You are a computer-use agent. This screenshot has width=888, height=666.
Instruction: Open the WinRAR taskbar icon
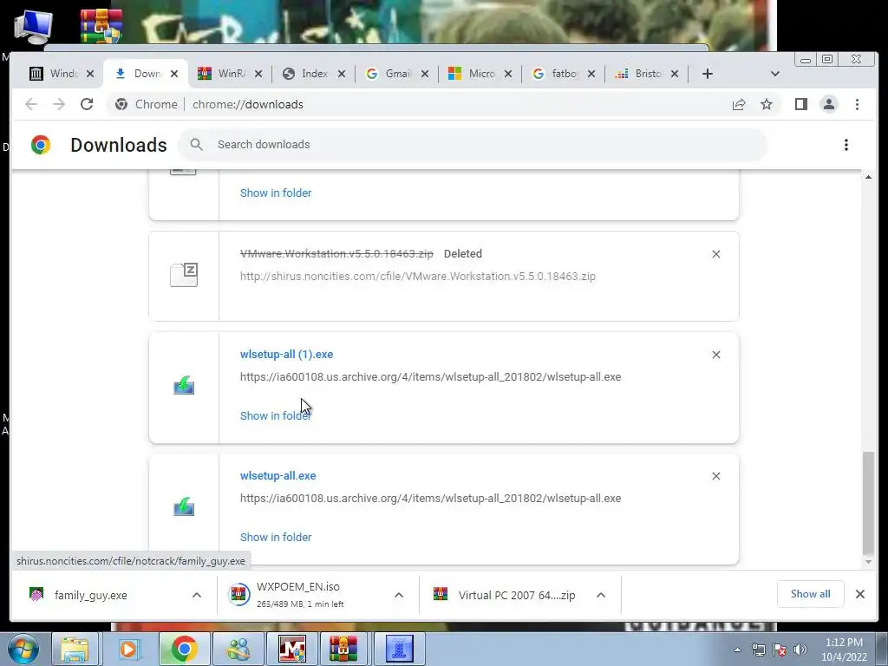coord(344,649)
